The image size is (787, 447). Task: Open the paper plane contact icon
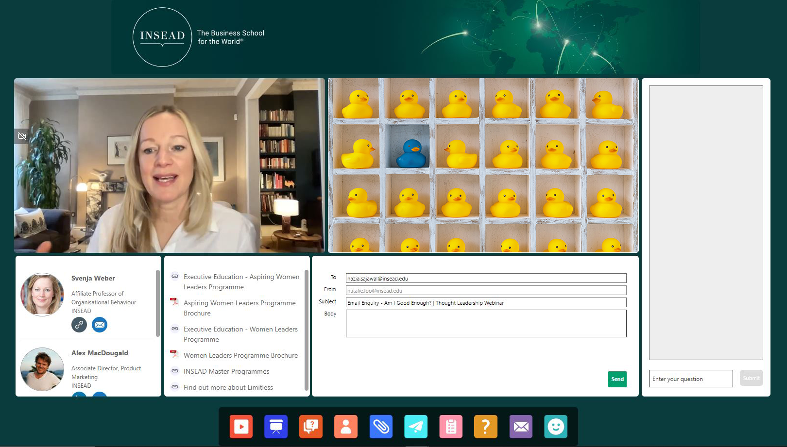(416, 427)
